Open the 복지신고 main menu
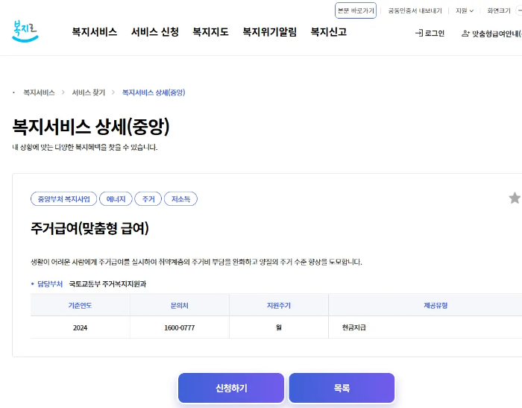 tap(329, 32)
